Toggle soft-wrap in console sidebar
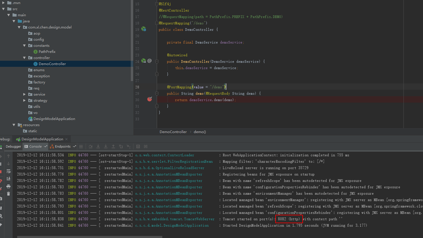The image size is (423, 238). 8,171
